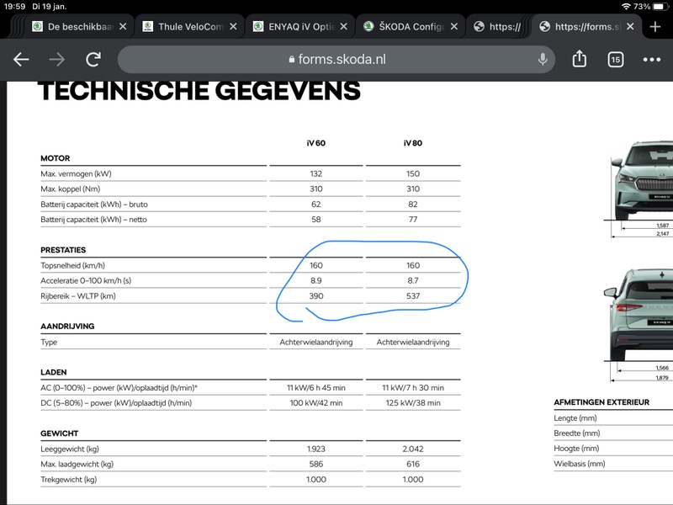This screenshot has width=673, height=505.
Task: Click the Leeggewicht (kg) row label
Action: [x=70, y=449]
